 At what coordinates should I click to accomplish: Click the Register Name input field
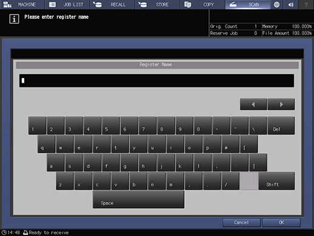tap(157, 81)
